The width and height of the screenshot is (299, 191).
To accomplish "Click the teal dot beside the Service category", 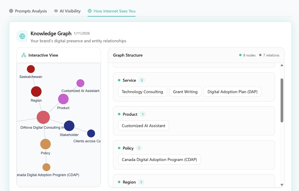I will point(119,80).
